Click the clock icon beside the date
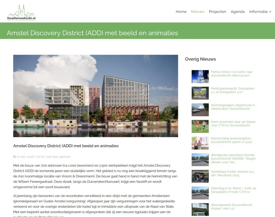The width and height of the screenshot is (275, 217). (15, 157)
